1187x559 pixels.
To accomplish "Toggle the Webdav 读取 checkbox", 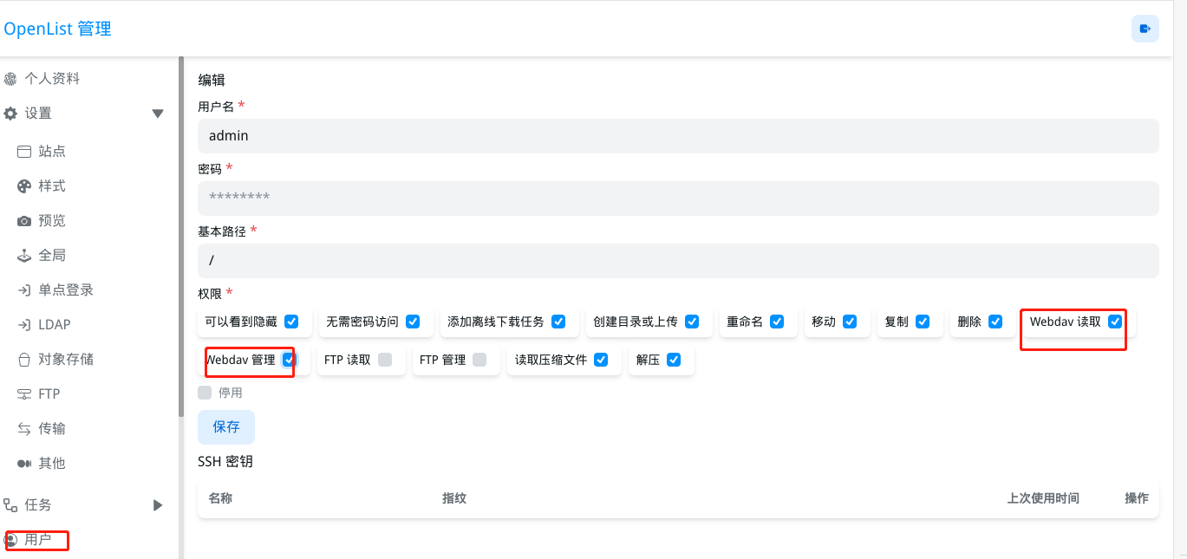I will point(1115,322).
